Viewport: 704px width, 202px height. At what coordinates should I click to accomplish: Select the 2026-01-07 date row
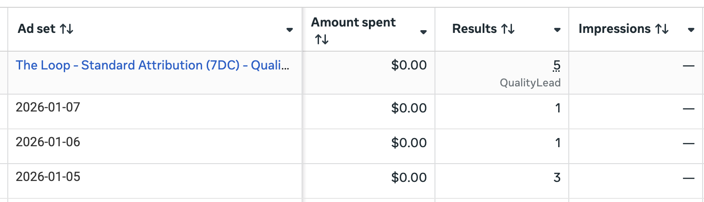pyautogui.click(x=48, y=107)
